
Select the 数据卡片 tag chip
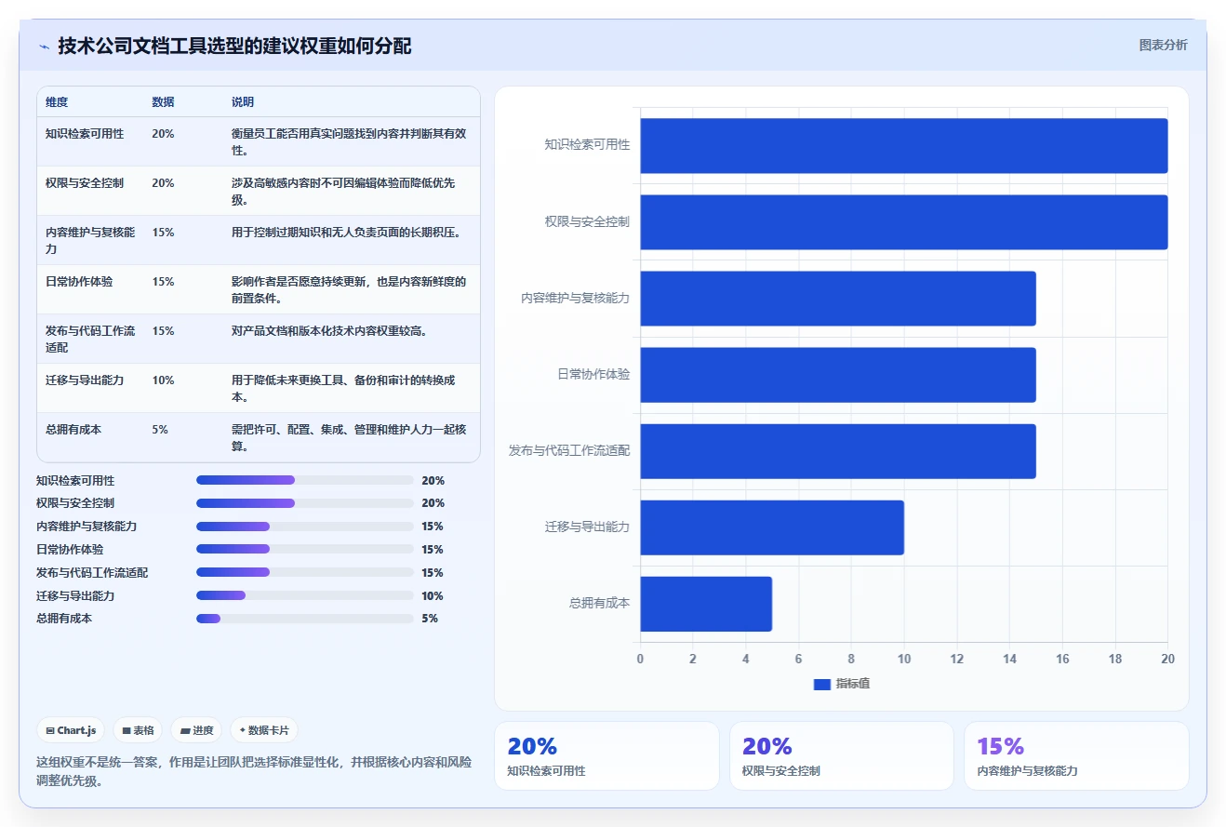tap(264, 730)
